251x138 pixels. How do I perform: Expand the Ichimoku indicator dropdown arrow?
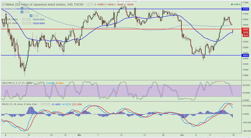coord(27,15)
